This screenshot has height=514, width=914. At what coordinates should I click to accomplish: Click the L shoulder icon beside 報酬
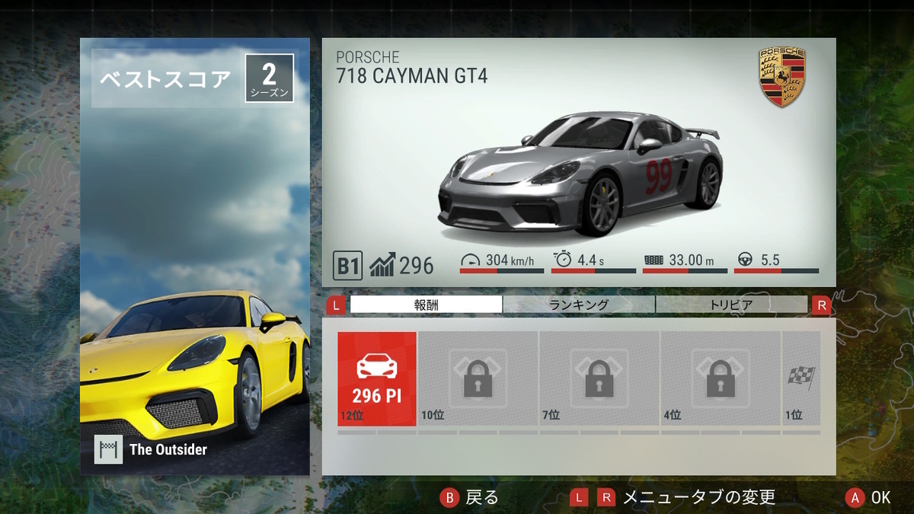(337, 305)
